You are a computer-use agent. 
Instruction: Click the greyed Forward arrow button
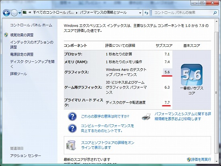(x=14, y=13)
